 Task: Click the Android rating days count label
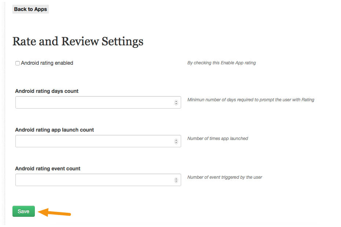tap(47, 91)
